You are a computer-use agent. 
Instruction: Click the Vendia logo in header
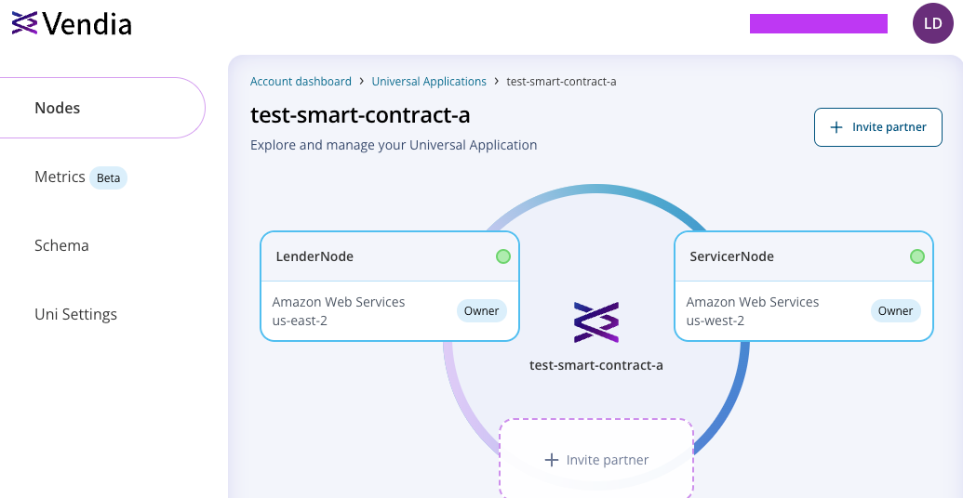point(72,23)
